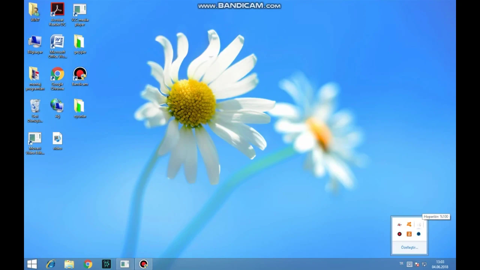Select the Bilgisayar desktop icon

tap(35, 45)
